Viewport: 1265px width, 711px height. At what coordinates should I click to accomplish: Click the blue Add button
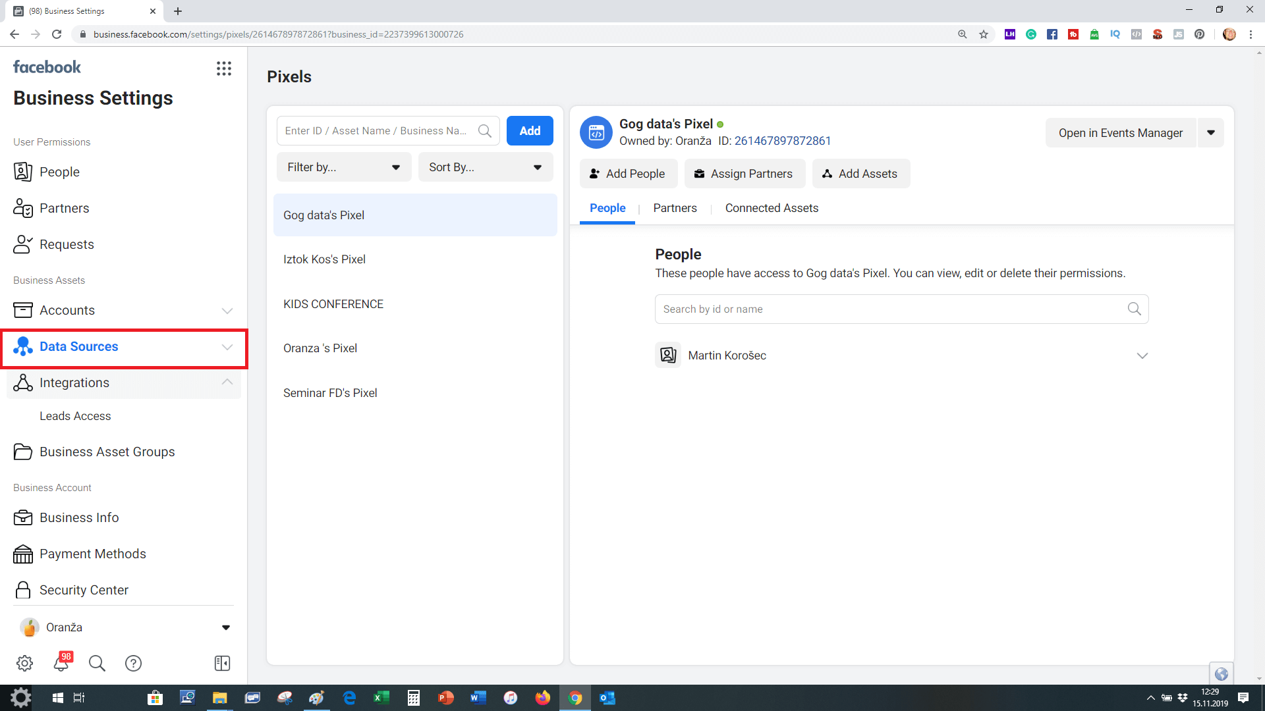point(530,131)
